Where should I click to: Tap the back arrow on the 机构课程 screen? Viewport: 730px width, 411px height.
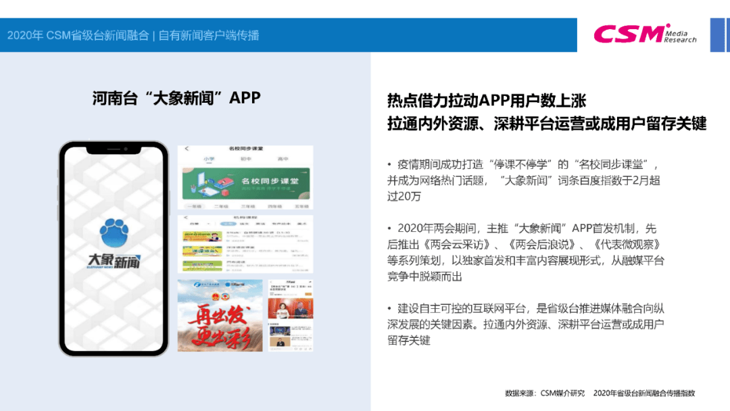pos(185,216)
